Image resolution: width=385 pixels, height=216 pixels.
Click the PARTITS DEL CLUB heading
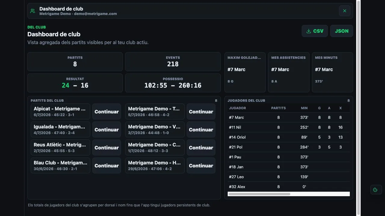(x=47, y=100)
